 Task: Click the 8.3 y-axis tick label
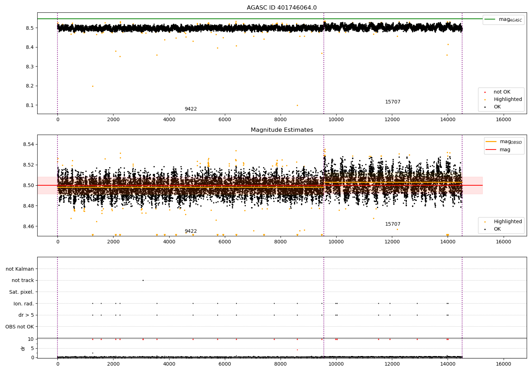[x=30, y=67]
